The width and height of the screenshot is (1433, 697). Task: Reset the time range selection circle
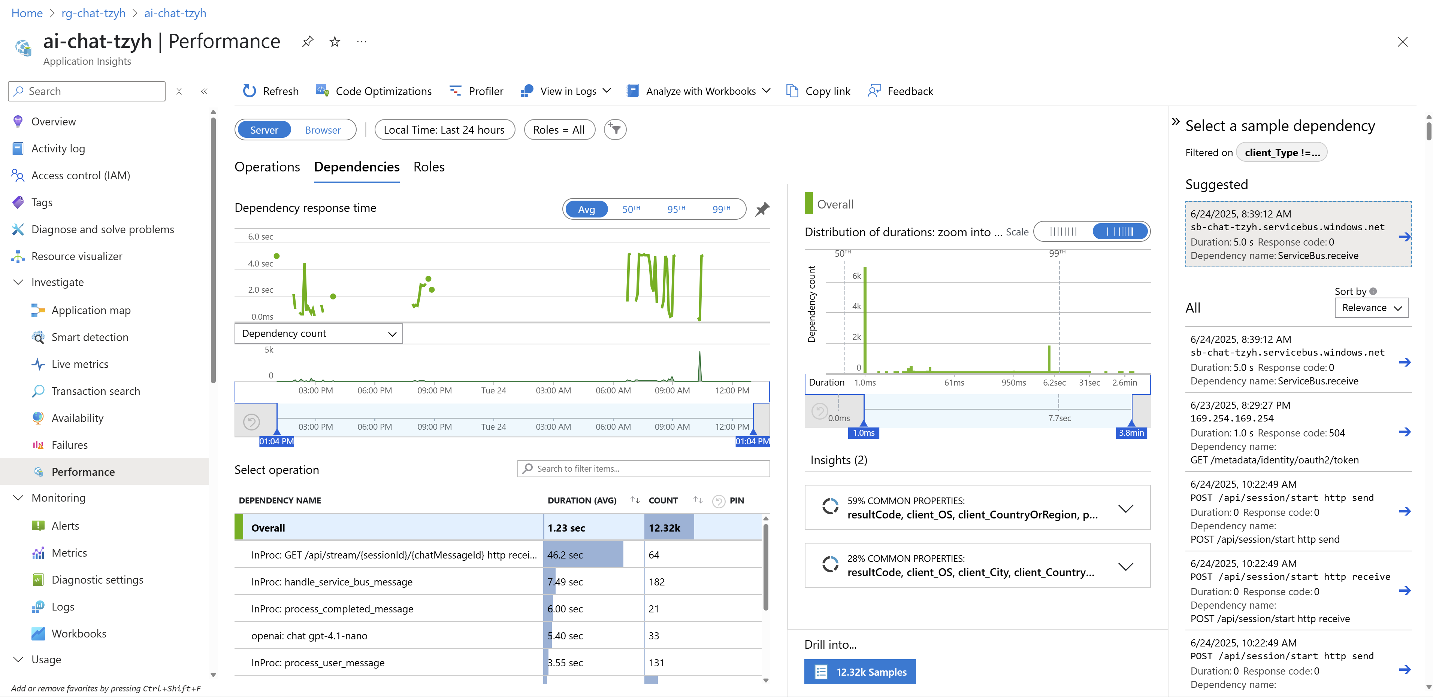click(x=251, y=422)
